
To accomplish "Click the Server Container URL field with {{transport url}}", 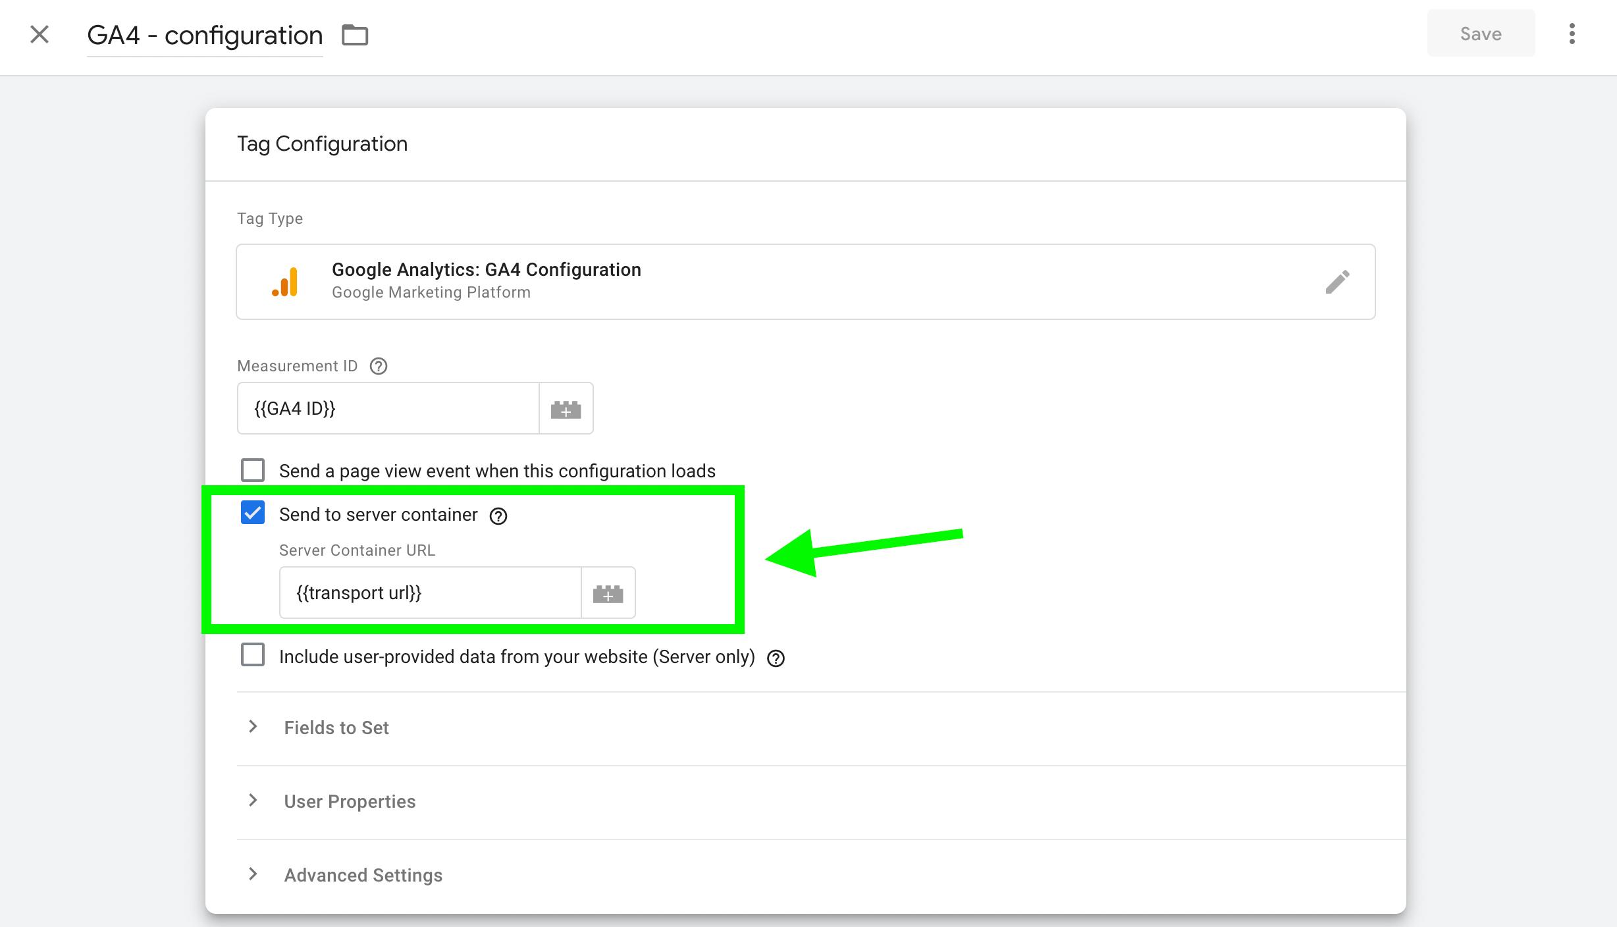I will click(431, 593).
